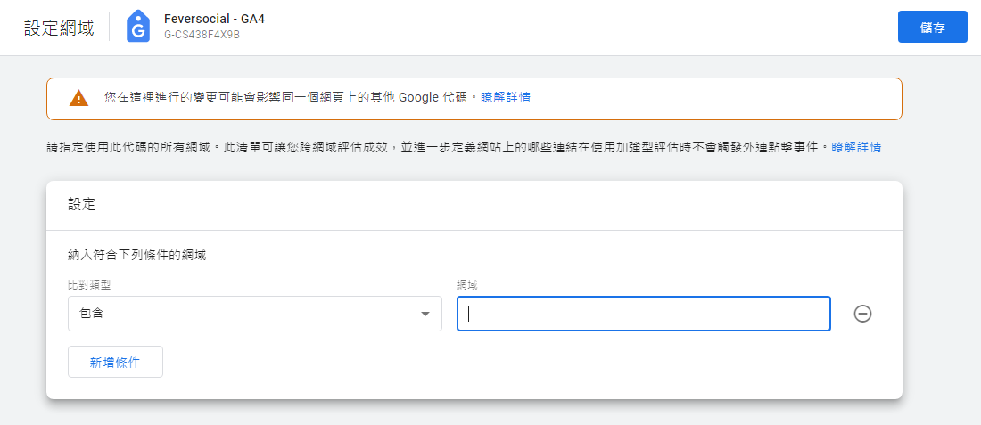Click the warning message text in the banner

coord(285,97)
